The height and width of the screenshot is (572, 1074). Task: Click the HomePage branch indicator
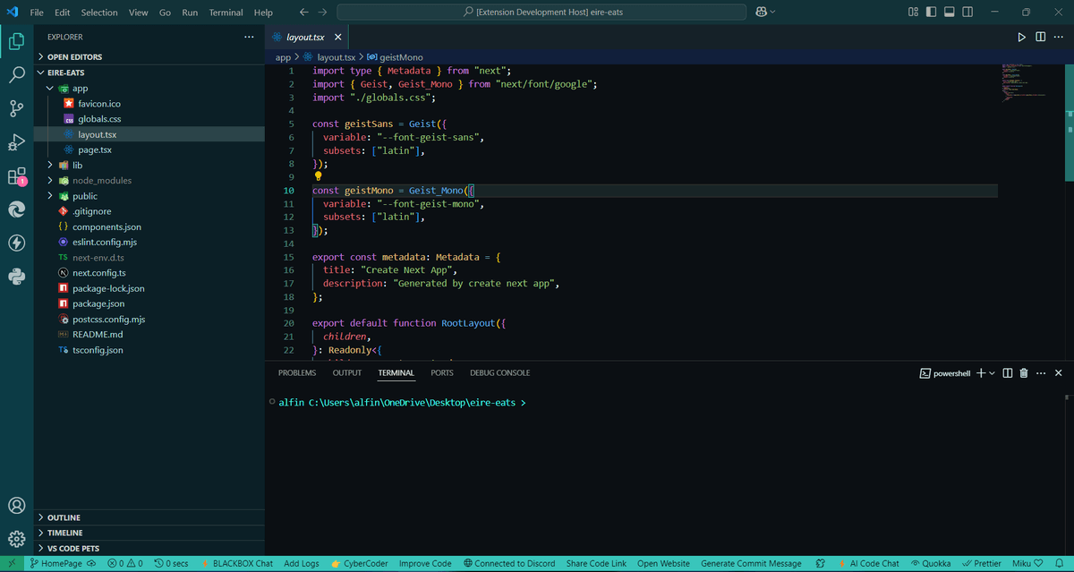[x=62, y=564]
